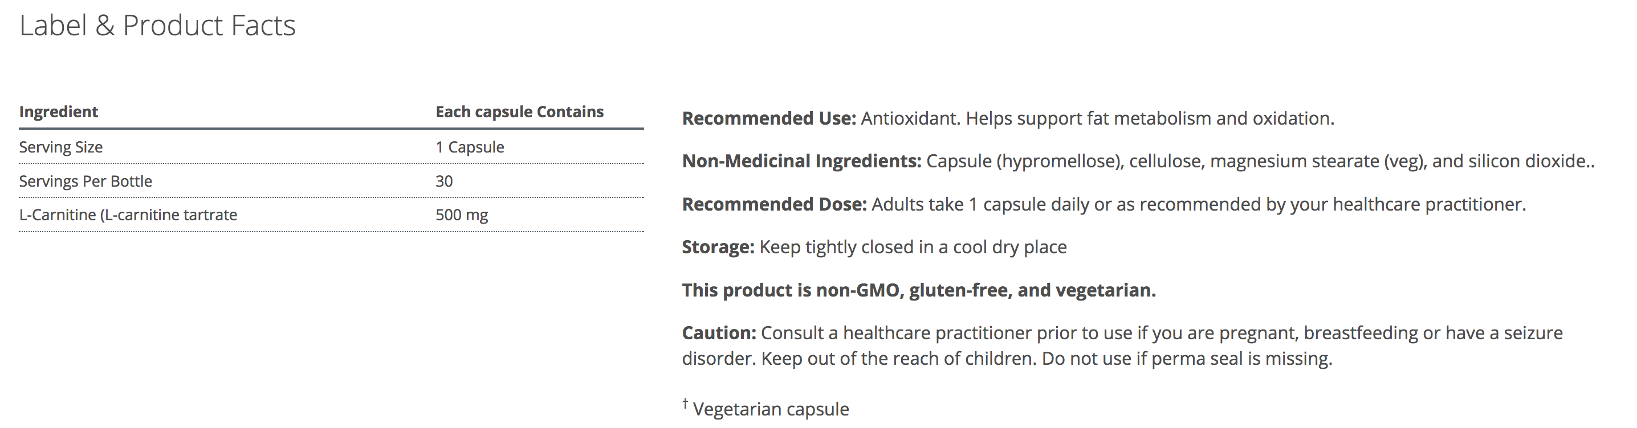This screenshot has width=1637, height=428.
Task: Click the Recommended Dose bold label
Action: [774, 204]
